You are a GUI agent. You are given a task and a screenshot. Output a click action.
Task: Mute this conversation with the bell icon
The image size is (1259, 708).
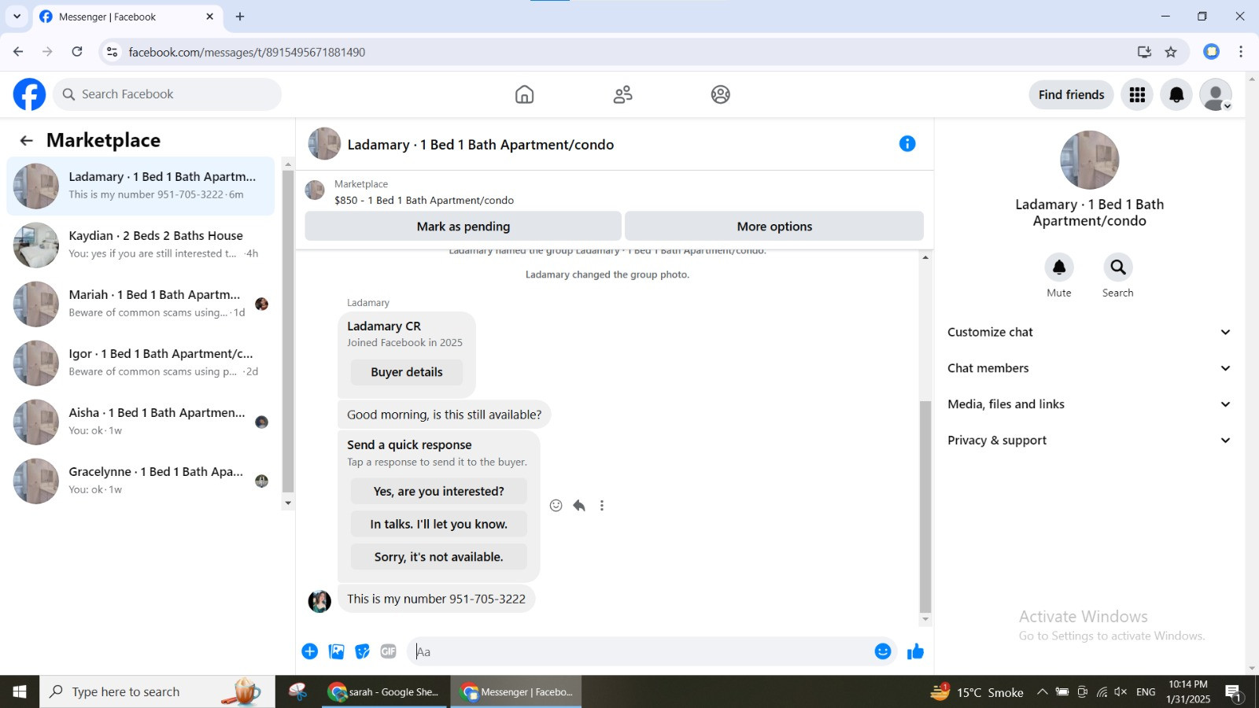click(1059, 267)
